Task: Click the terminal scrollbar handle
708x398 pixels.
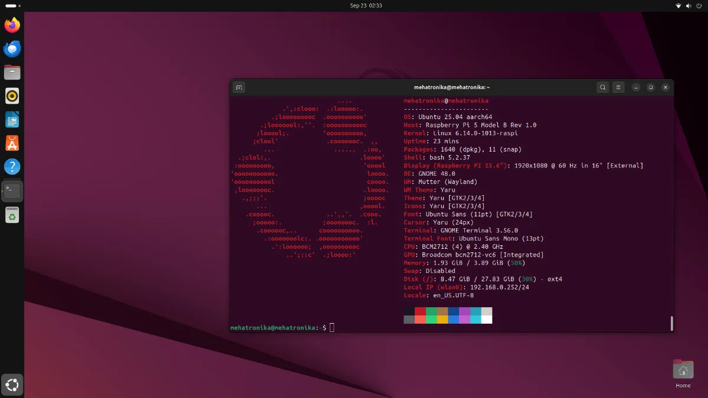Action: tap(671, 323)
